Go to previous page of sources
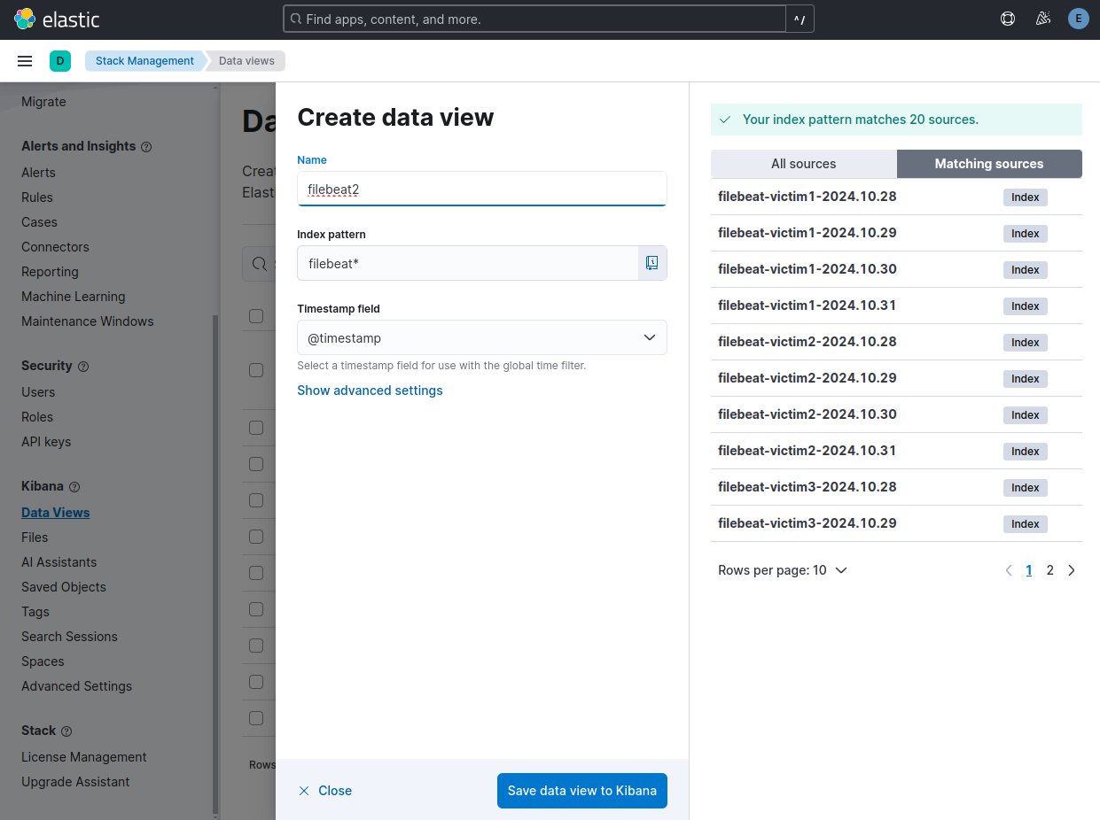The height and width of the screenshot is (820, 1100). pos(1008,570)
